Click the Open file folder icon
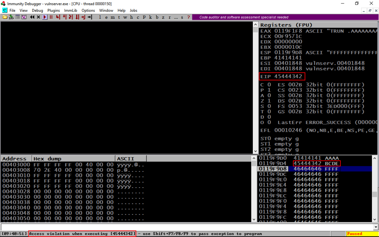Viewport: 379px width, 237px height. click(5, 17)
